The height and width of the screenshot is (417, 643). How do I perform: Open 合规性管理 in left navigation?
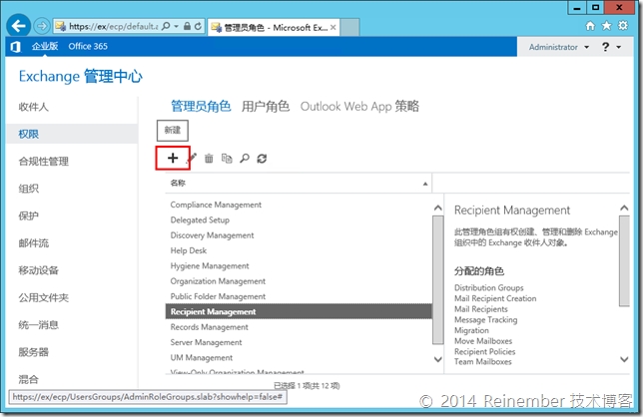pyautogui.click(x=44, y=162)
